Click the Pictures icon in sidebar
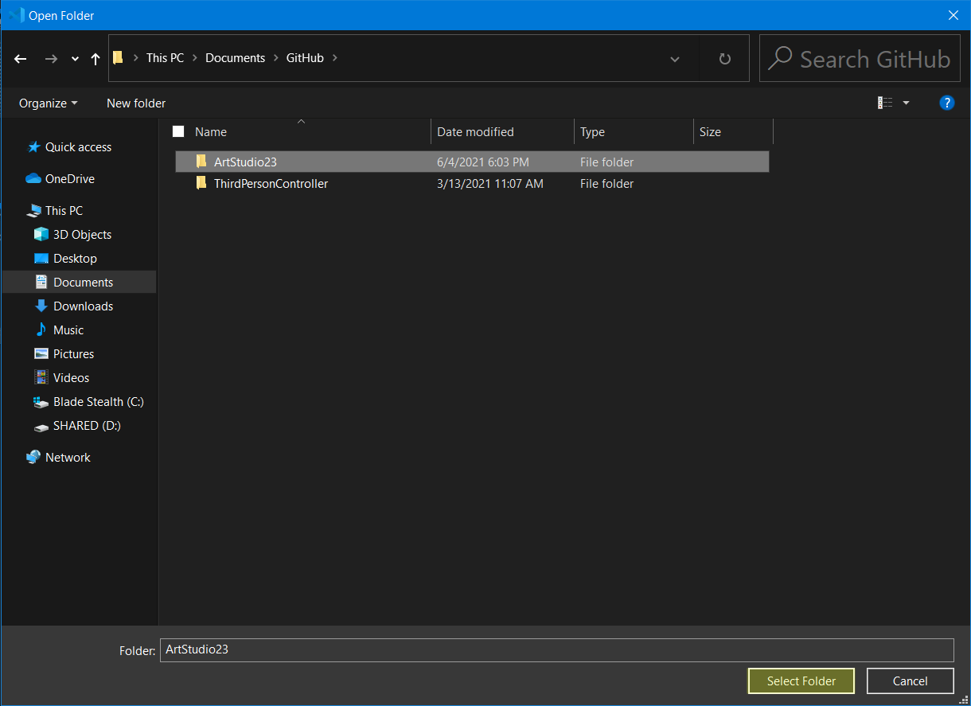 (41, 353)
